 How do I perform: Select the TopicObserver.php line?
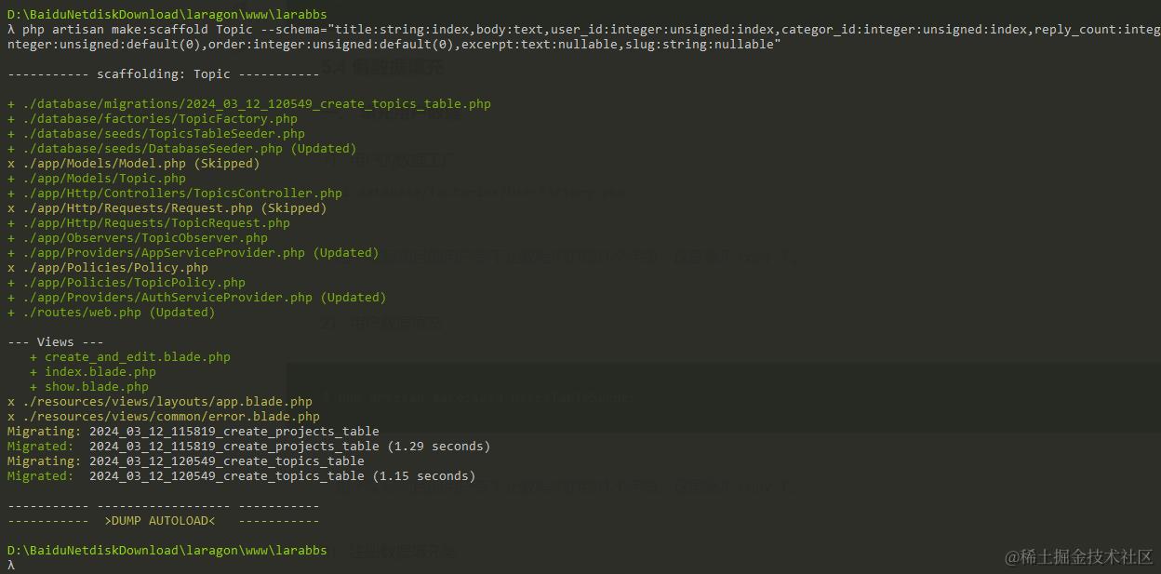point(138,238)
